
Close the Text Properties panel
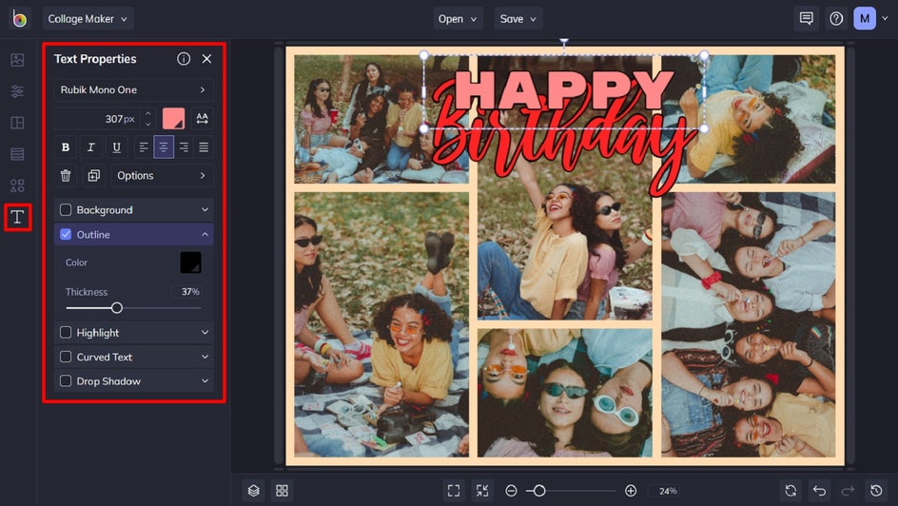[x=206, y=58]
